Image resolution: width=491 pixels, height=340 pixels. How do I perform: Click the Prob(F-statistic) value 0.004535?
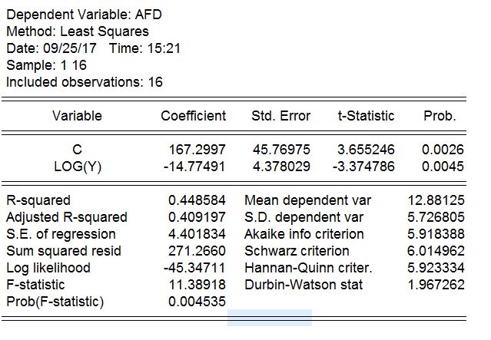pyautogui.click(x=197, y=302)
